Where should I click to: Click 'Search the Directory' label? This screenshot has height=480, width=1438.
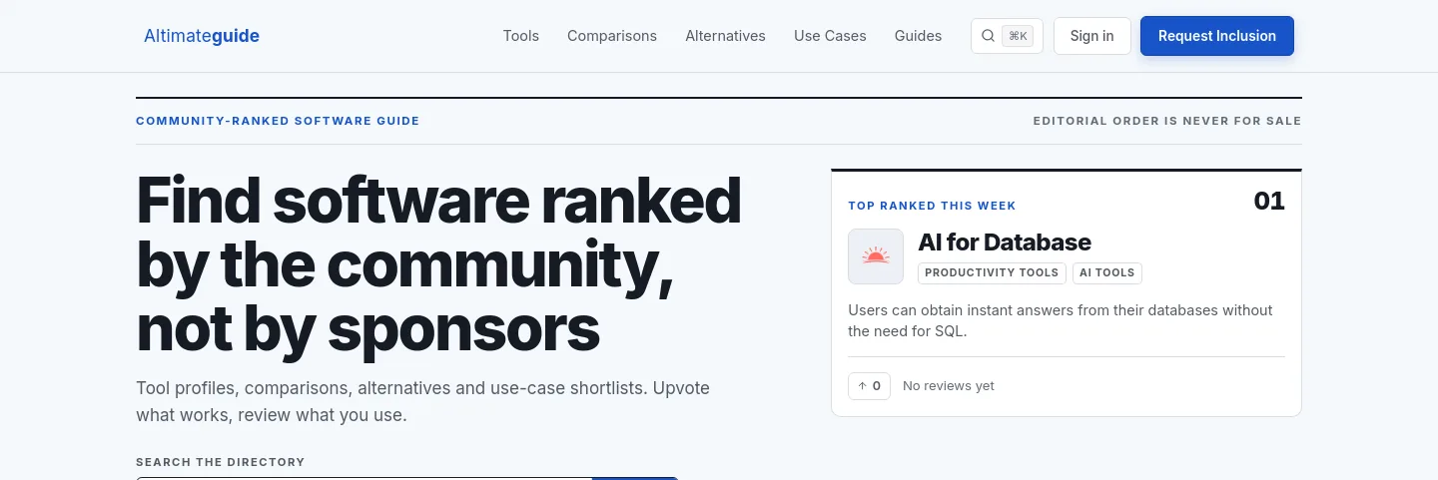point(221,462)
